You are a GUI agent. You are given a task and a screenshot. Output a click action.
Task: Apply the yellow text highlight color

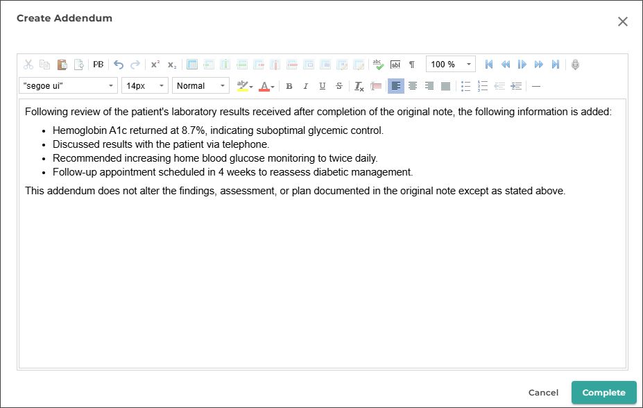pyautogui.click(x=242, y=86)
